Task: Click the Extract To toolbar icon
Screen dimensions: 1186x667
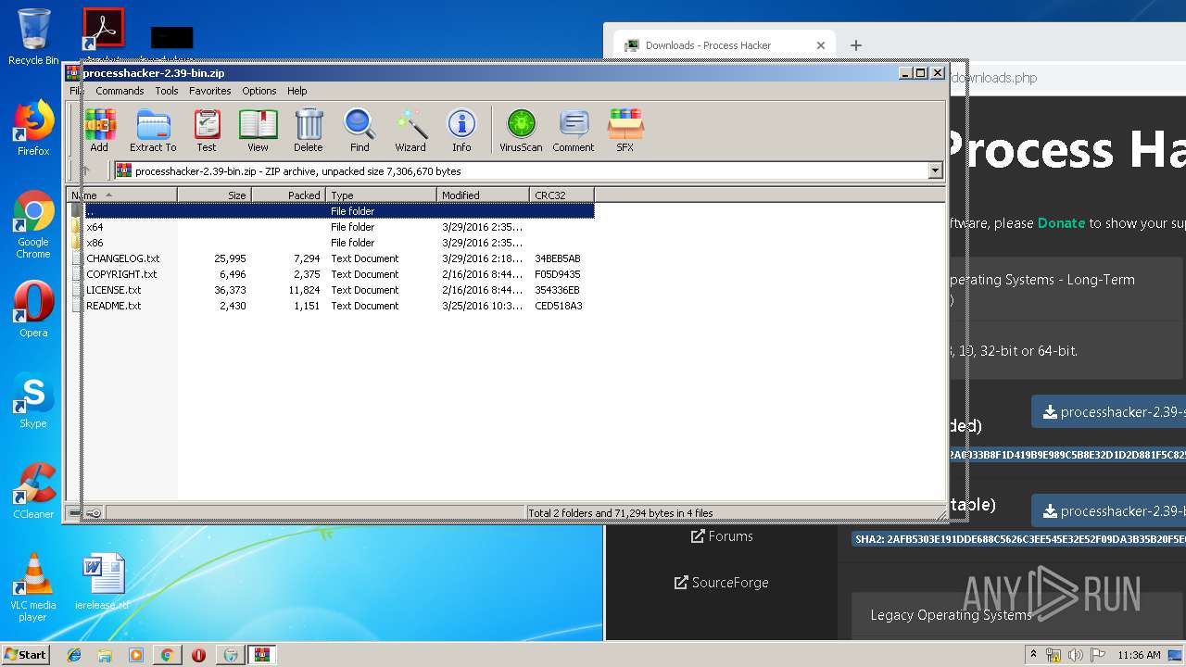Action: pyautogui.click(x=153, y=131)
